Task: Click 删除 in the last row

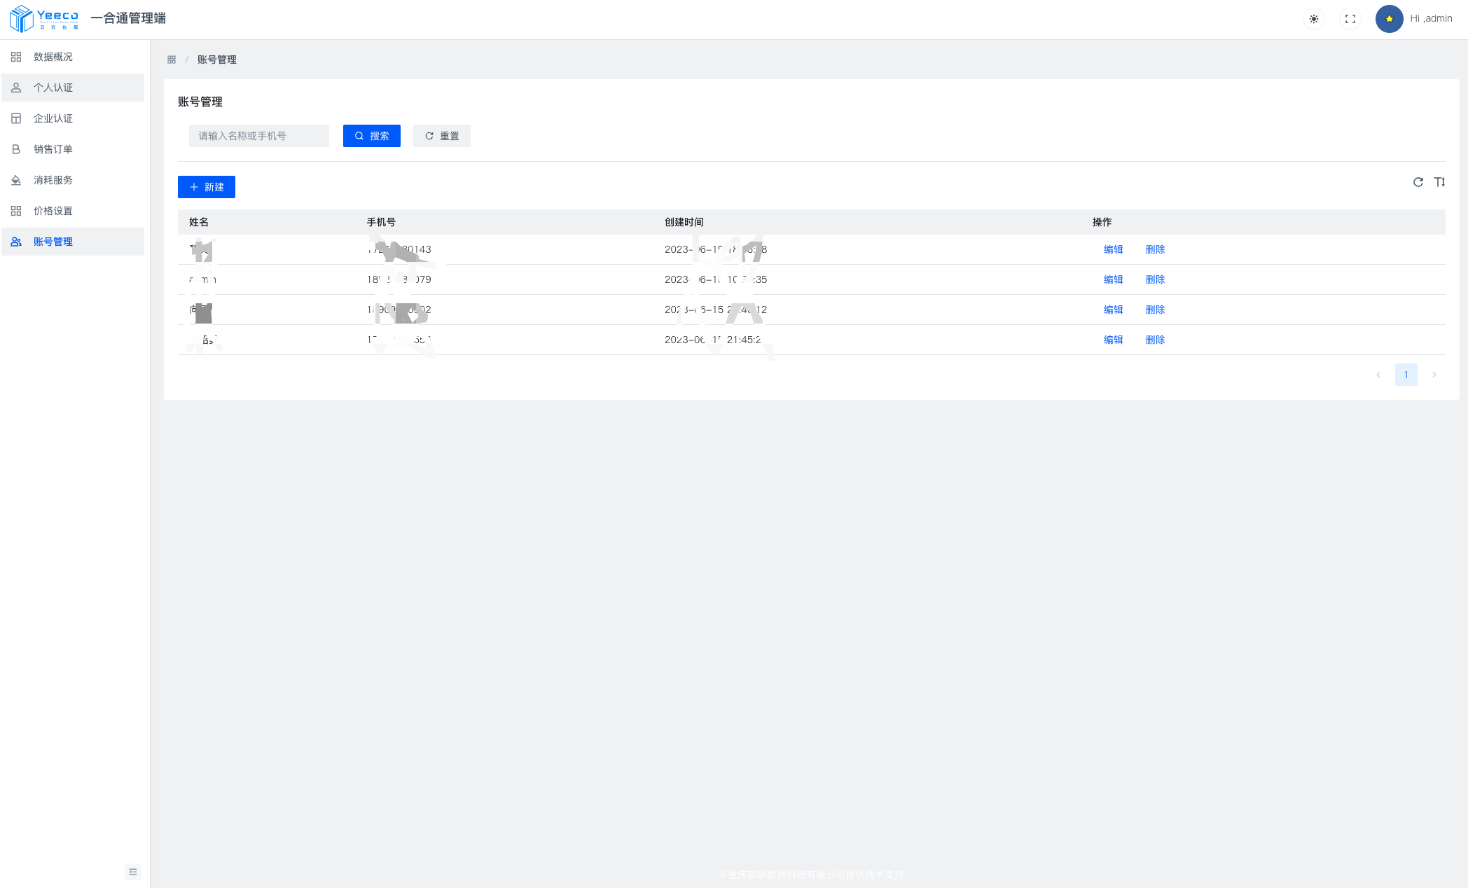Action: click(1155, 340)
